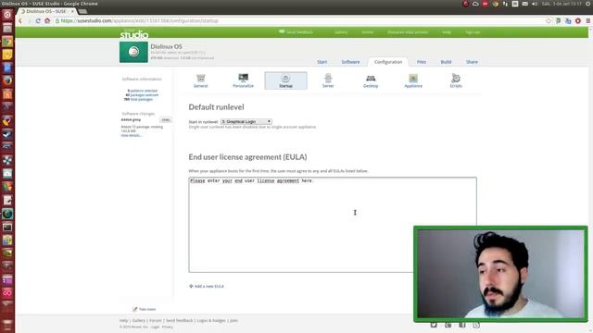Bookmark this page with the star icon
593x333 pixels.
549,20
